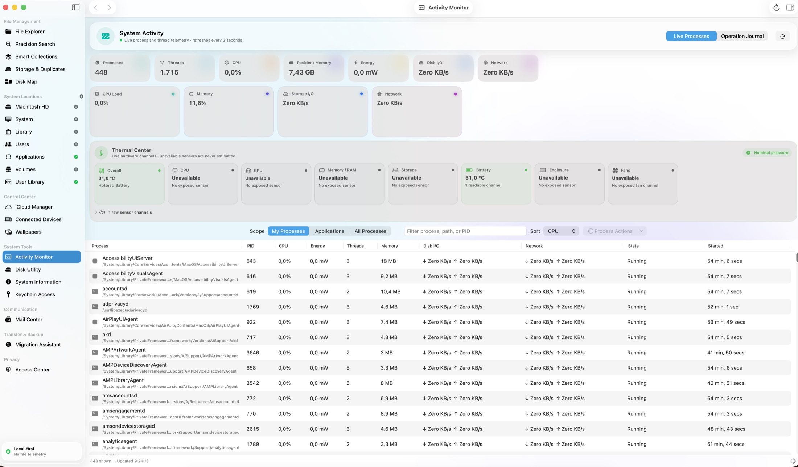
Task: Click the title bar reload icon
Action: tap(776, 8)
